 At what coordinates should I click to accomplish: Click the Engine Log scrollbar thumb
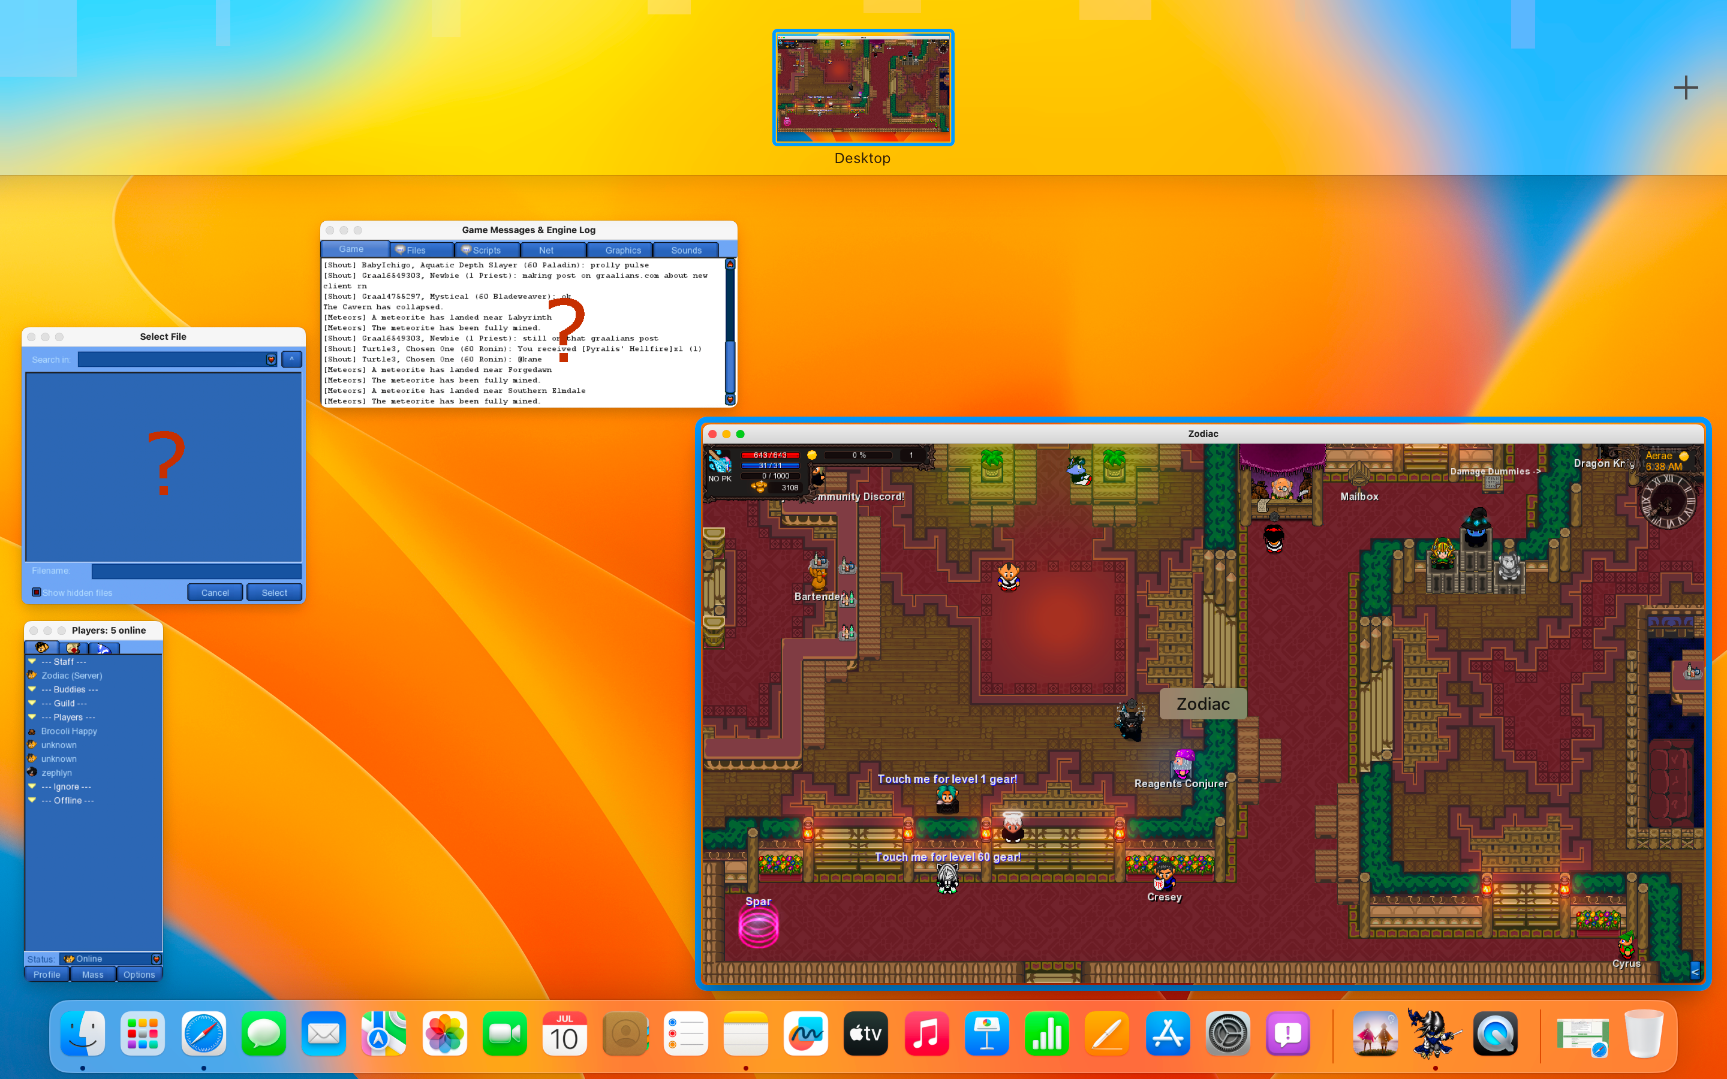730,367
